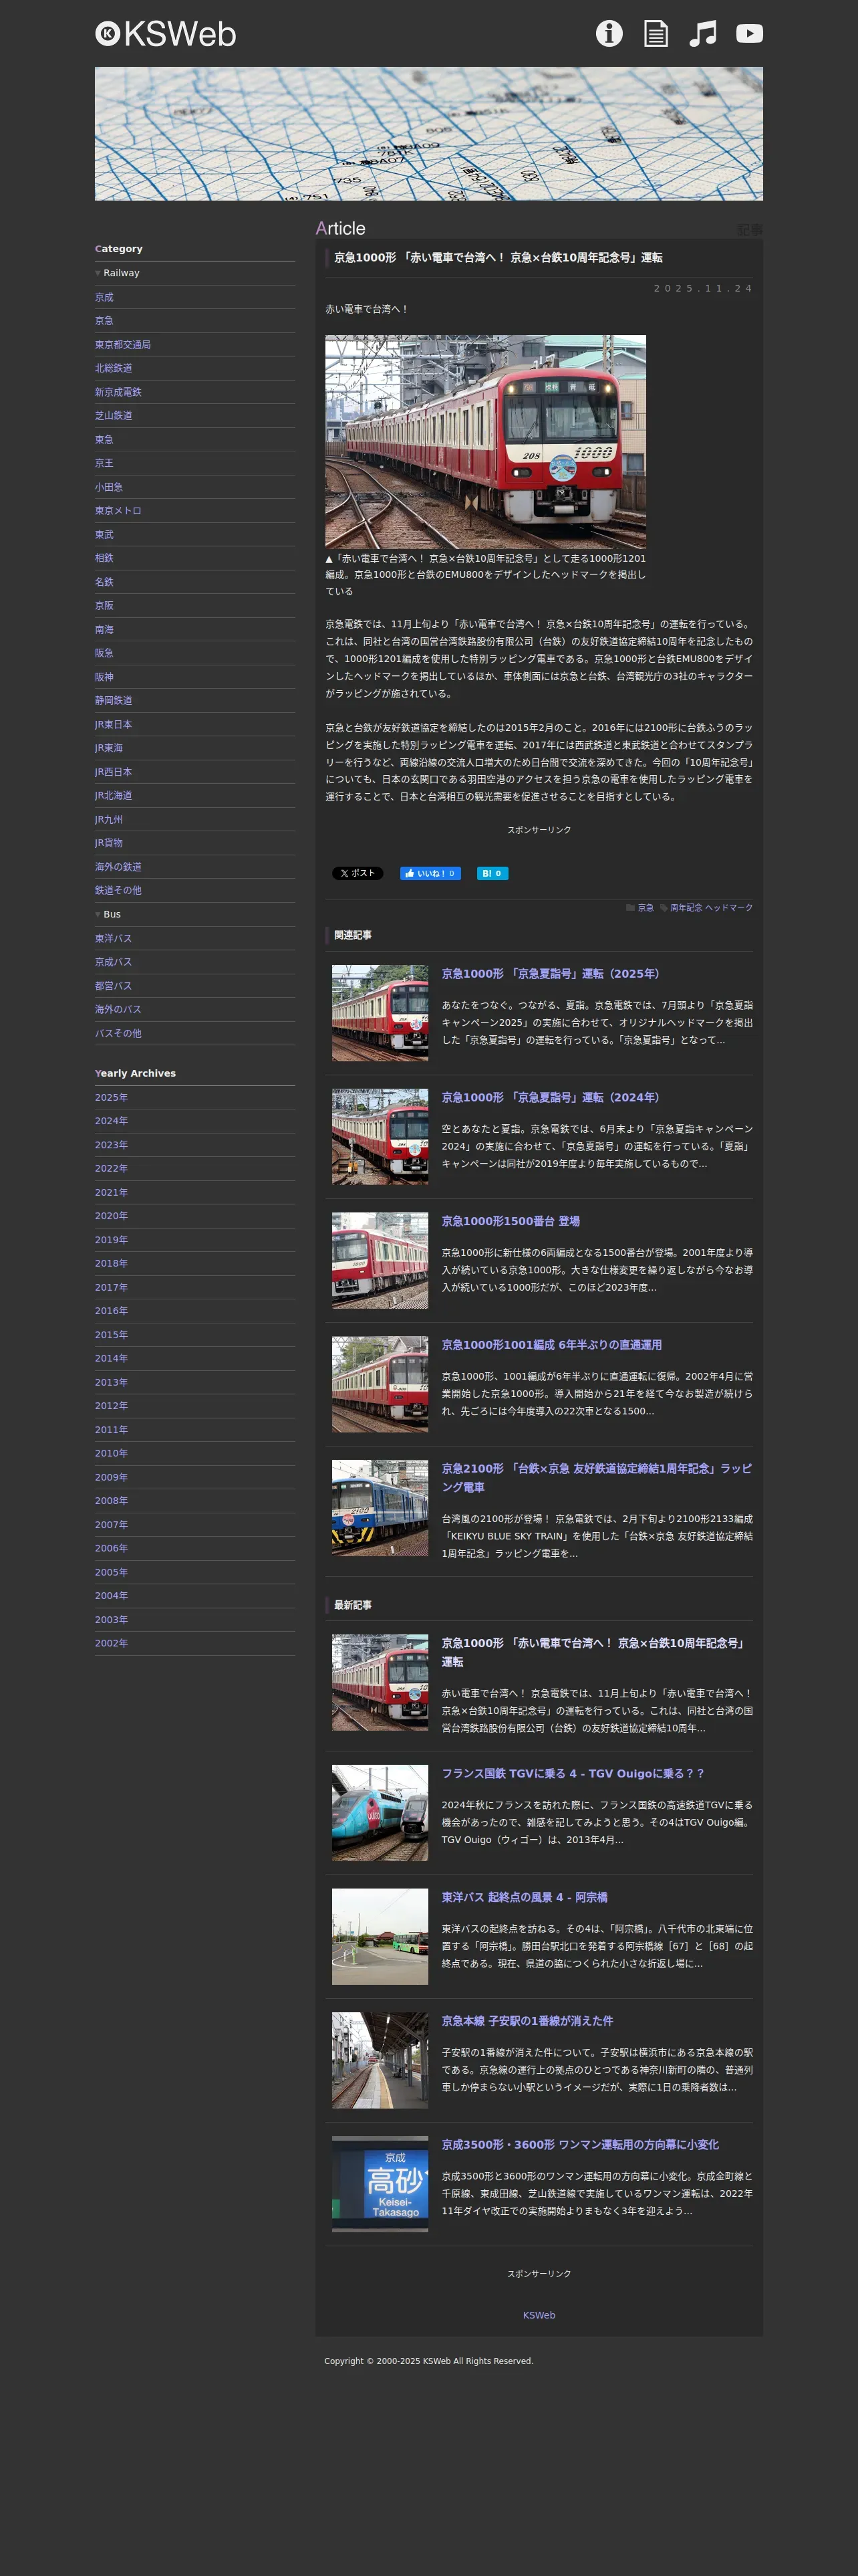Screen dimensions: 858x2576
Task: Open the 東京都交通局 category
Action: pos(123,344)
